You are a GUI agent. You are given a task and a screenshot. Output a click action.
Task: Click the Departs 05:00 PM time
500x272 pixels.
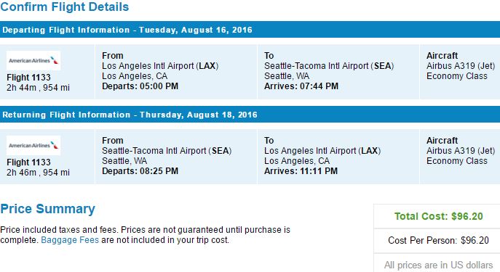pyautogui.click(x=140, y=86)
